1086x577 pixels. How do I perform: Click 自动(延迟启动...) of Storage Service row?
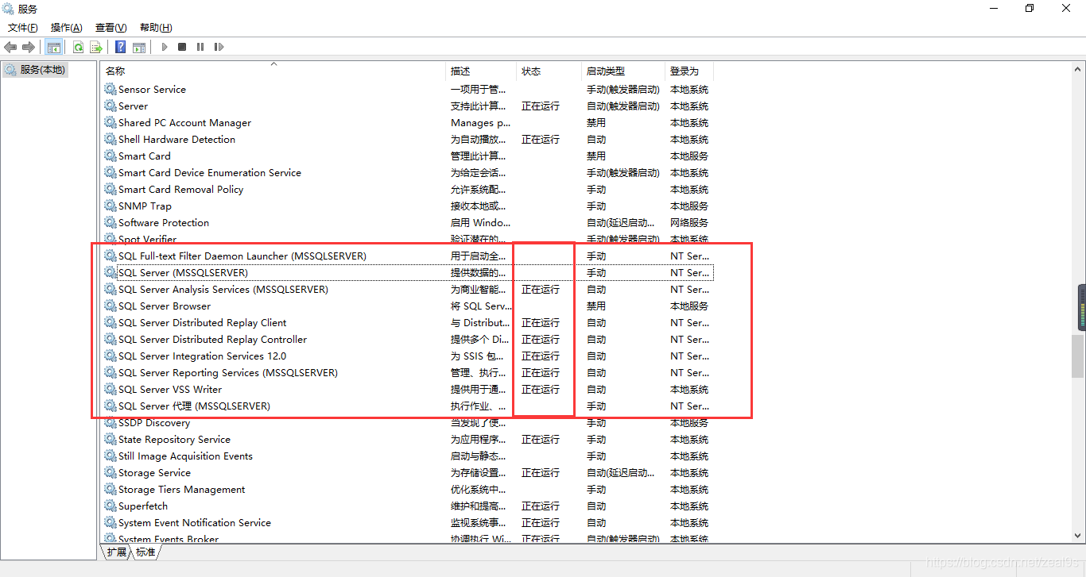tap(621, 473)
